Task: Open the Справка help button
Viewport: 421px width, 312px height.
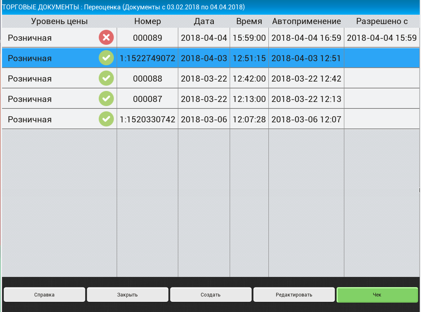Action: coord(44,294)
